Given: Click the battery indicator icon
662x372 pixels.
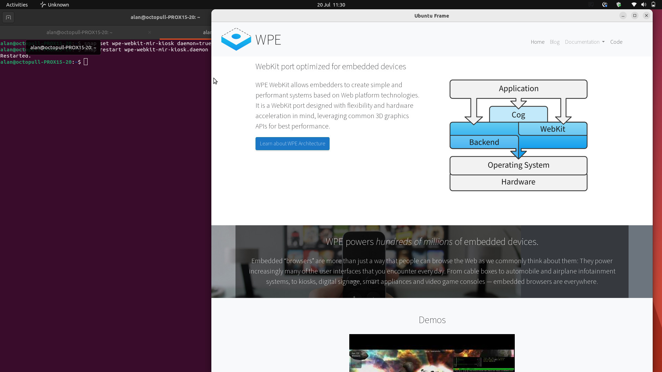Looking at the screenshot, I should point(653,4).
